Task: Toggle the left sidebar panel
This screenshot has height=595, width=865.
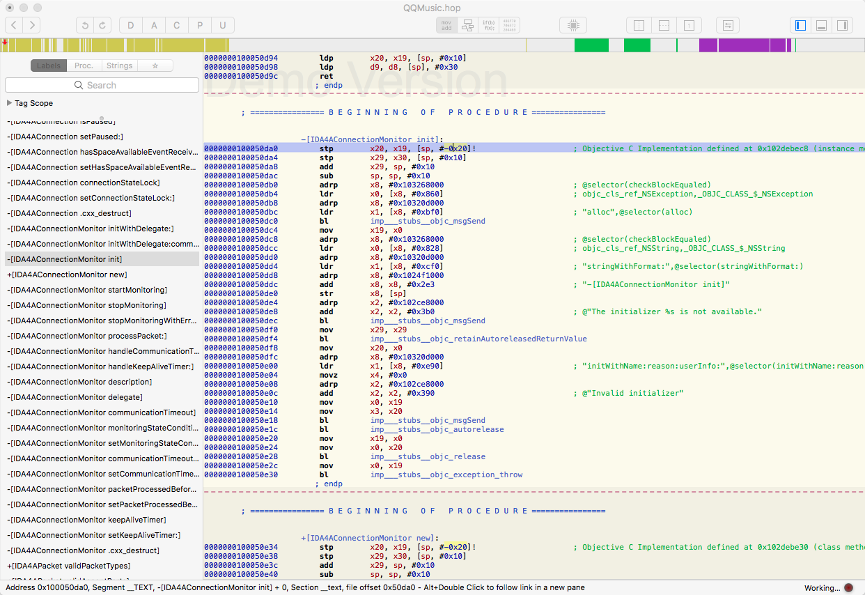Action: click(801, 26)
